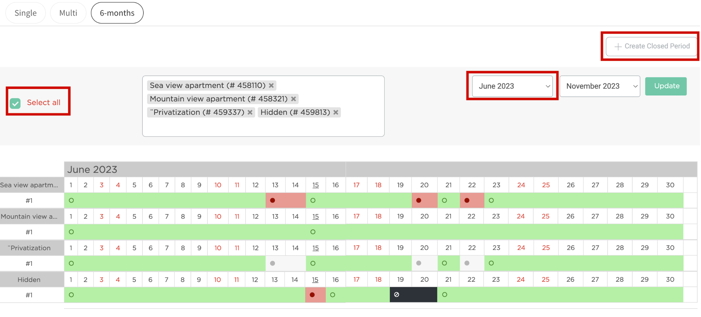Select day 25 in Hidden row
The image size is (701, 317).
coord(545,280)
